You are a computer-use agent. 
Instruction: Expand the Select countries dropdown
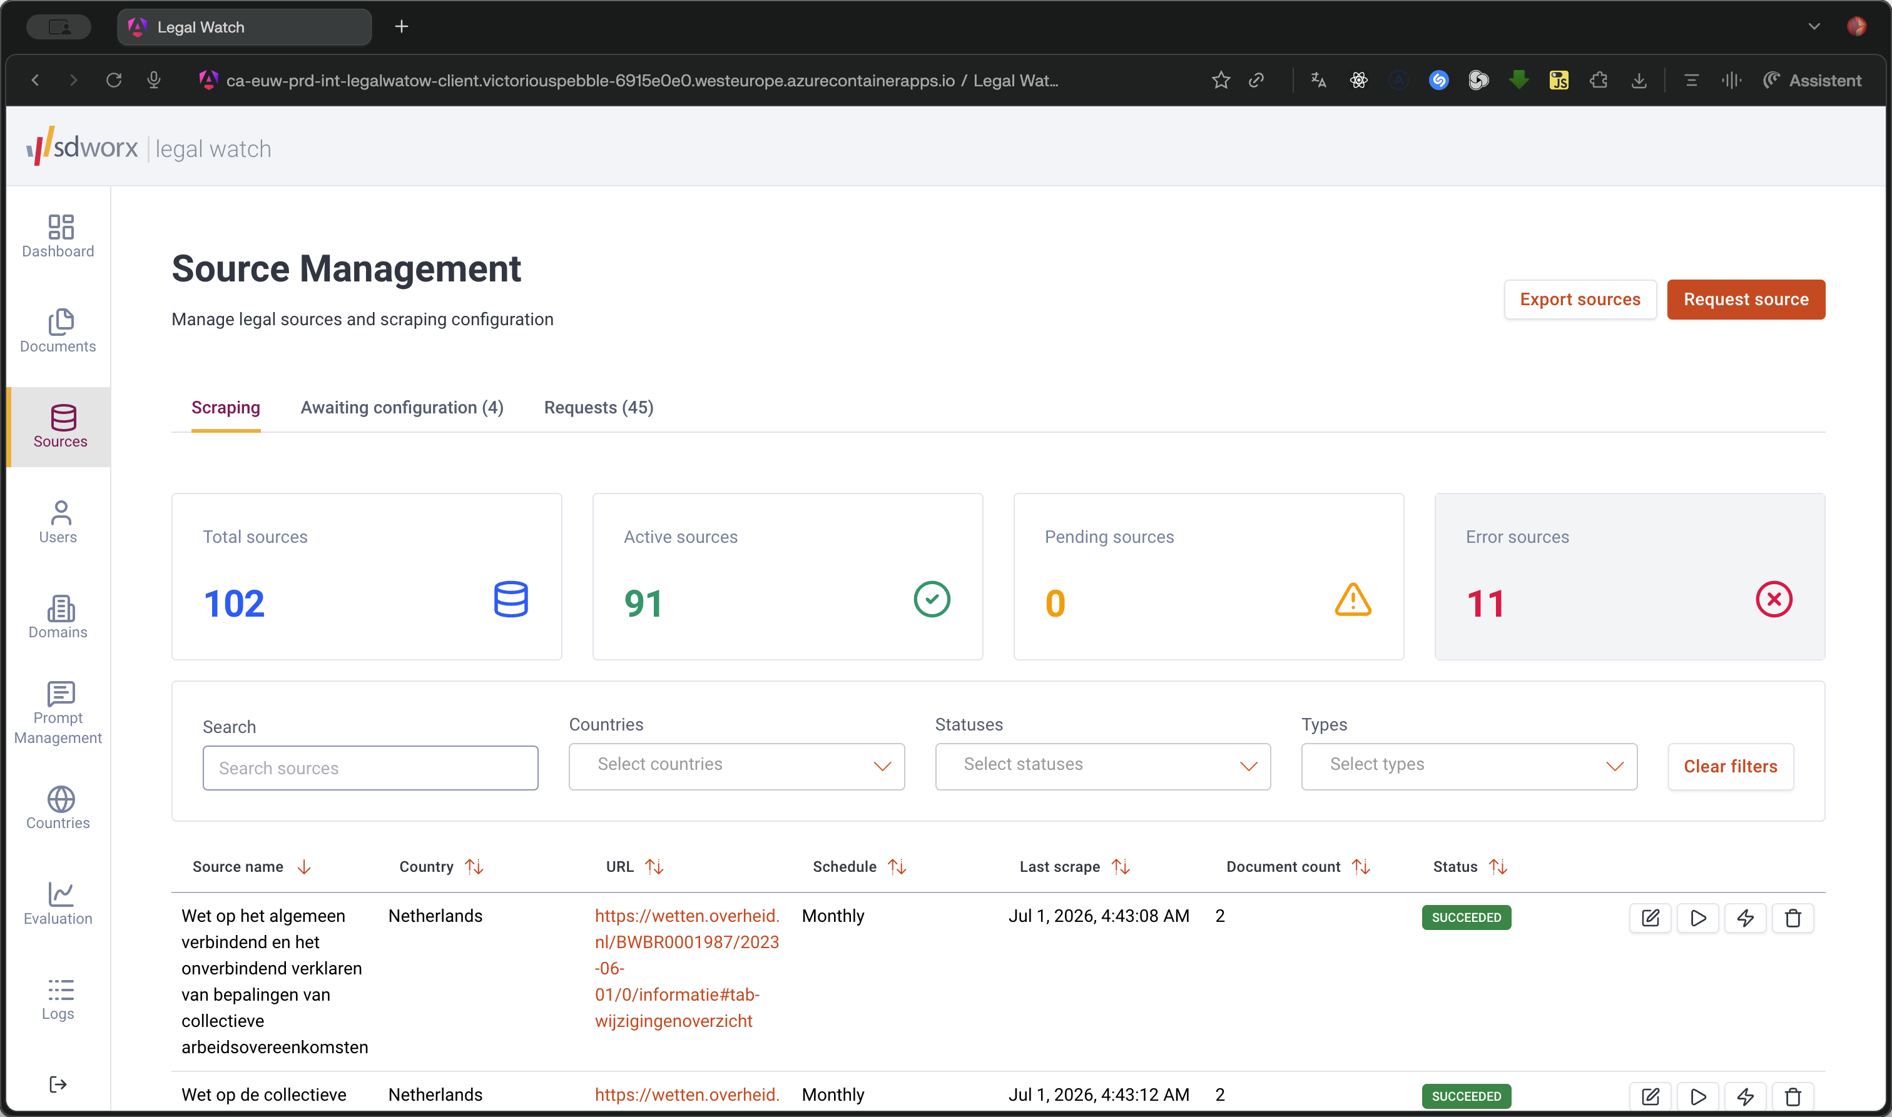736,766
